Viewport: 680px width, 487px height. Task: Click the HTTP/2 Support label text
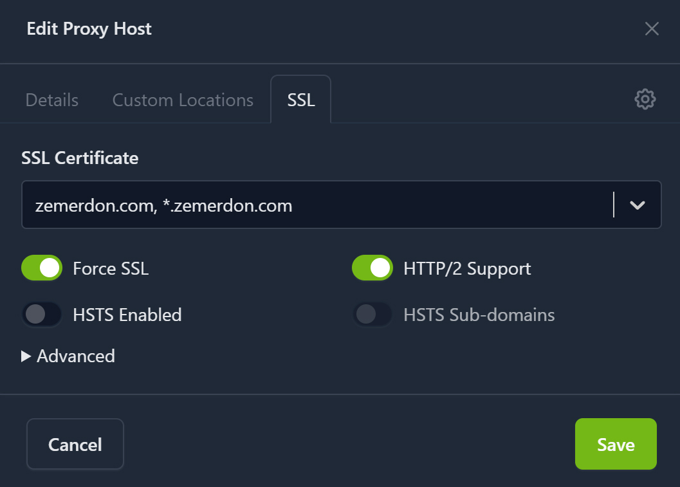pos(467,268)
